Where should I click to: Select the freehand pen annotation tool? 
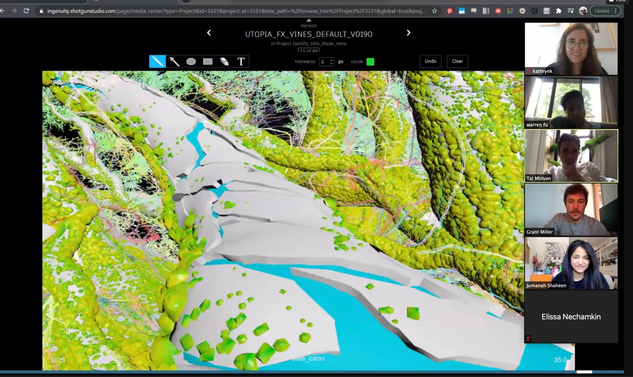pos(157,61)
